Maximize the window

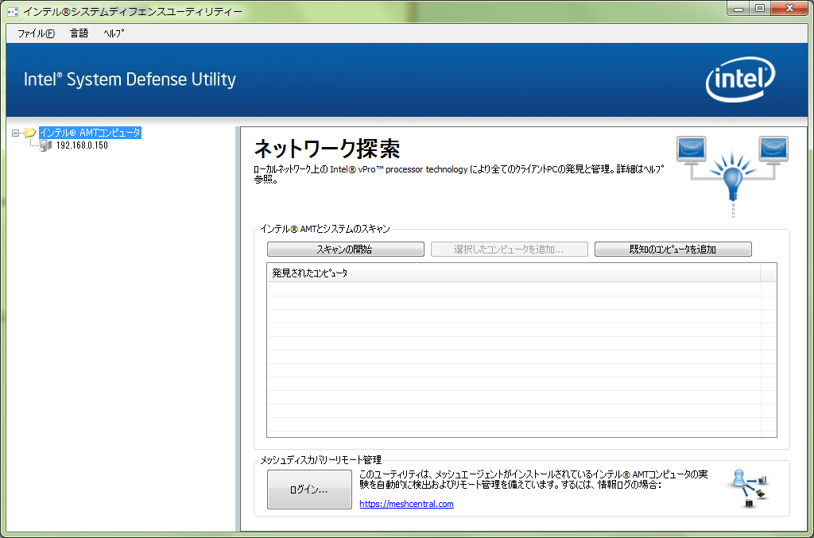pos(760,8)
